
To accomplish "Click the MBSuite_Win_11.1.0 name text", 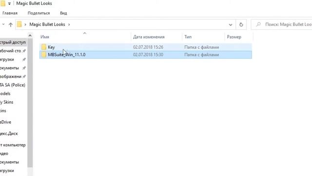I will coord(67,55).
